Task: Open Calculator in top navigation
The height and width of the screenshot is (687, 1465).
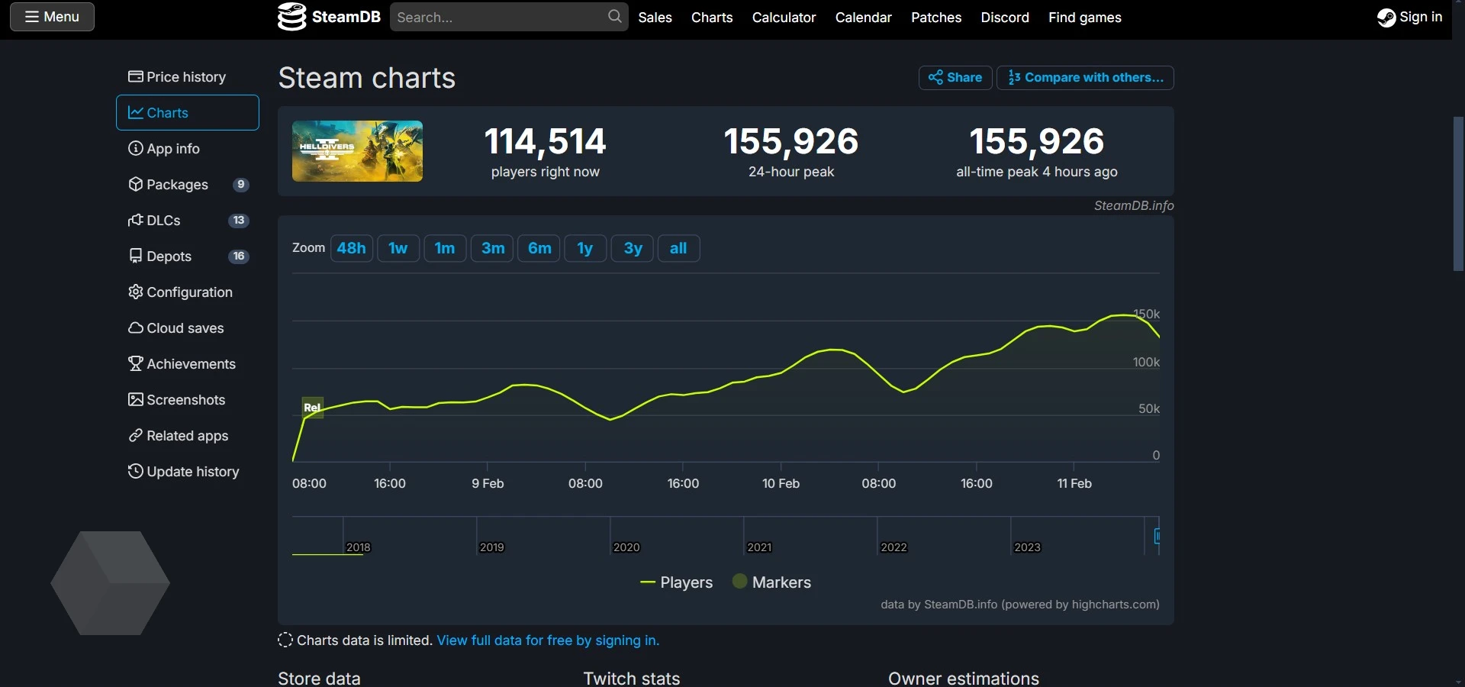Action: (784, 17)
